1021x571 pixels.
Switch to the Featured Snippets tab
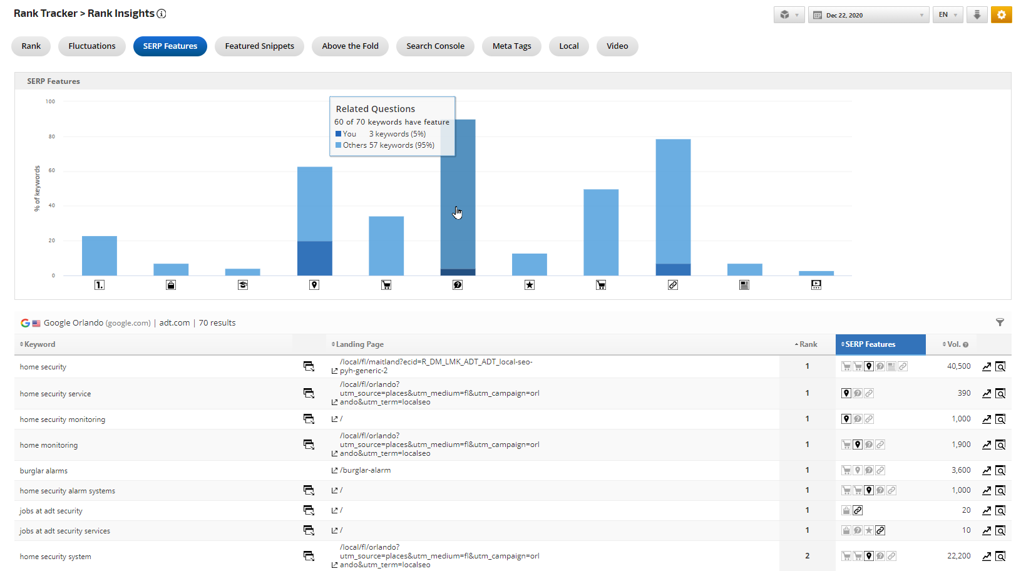(259, 46)
